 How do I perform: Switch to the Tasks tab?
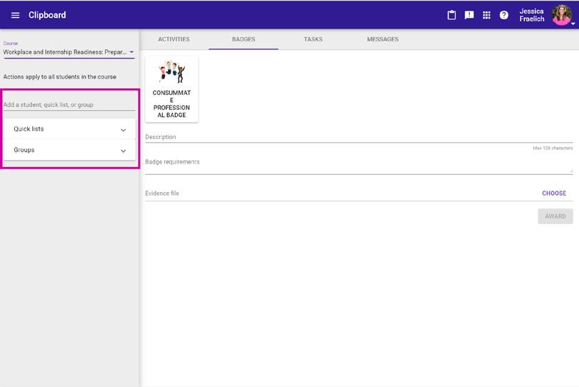coord(313,39)
